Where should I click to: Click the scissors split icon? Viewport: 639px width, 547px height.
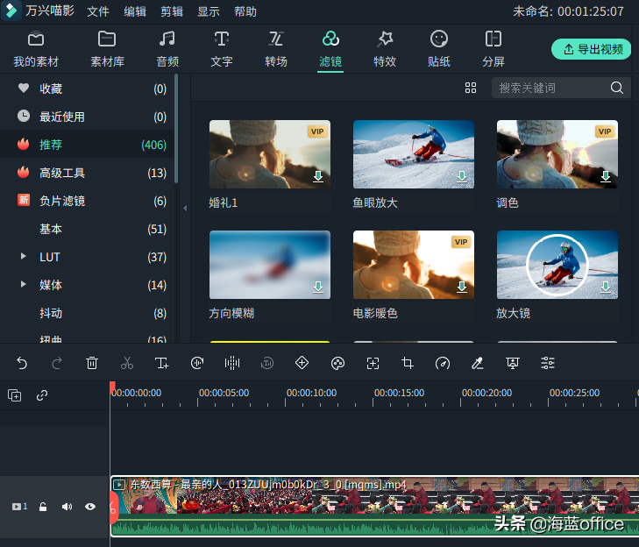point(127,363)
